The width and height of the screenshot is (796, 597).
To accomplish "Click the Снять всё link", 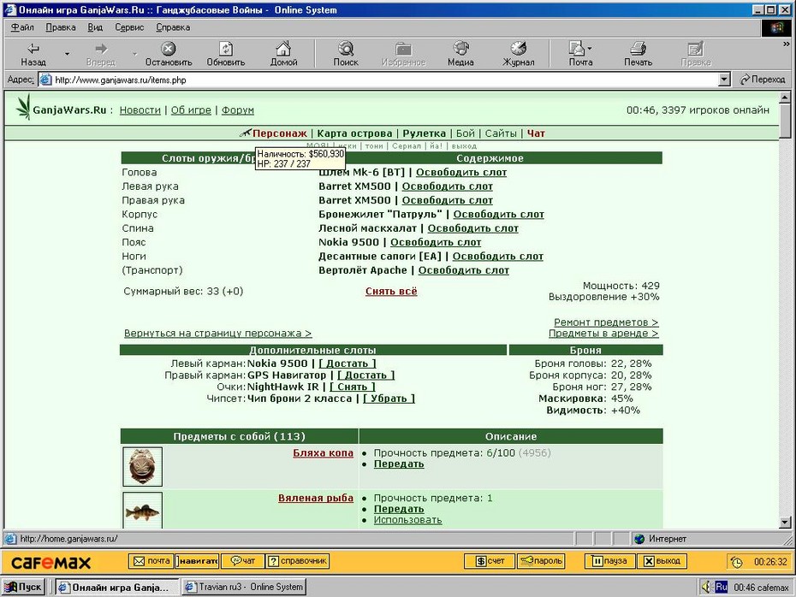I will pyautogui.click(x=391, y=291).
